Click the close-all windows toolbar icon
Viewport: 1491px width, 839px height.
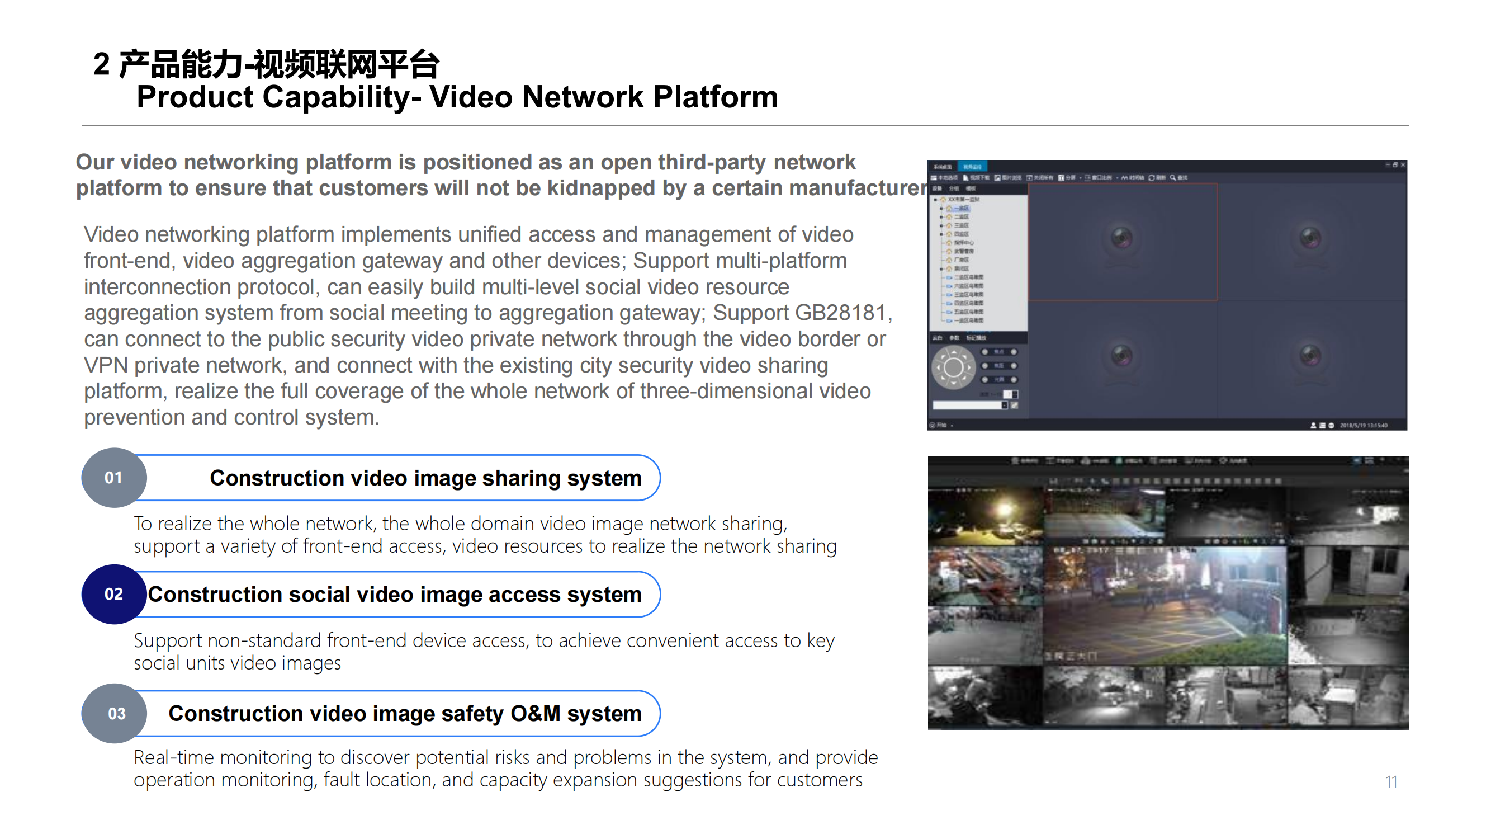coord(1029,178)
